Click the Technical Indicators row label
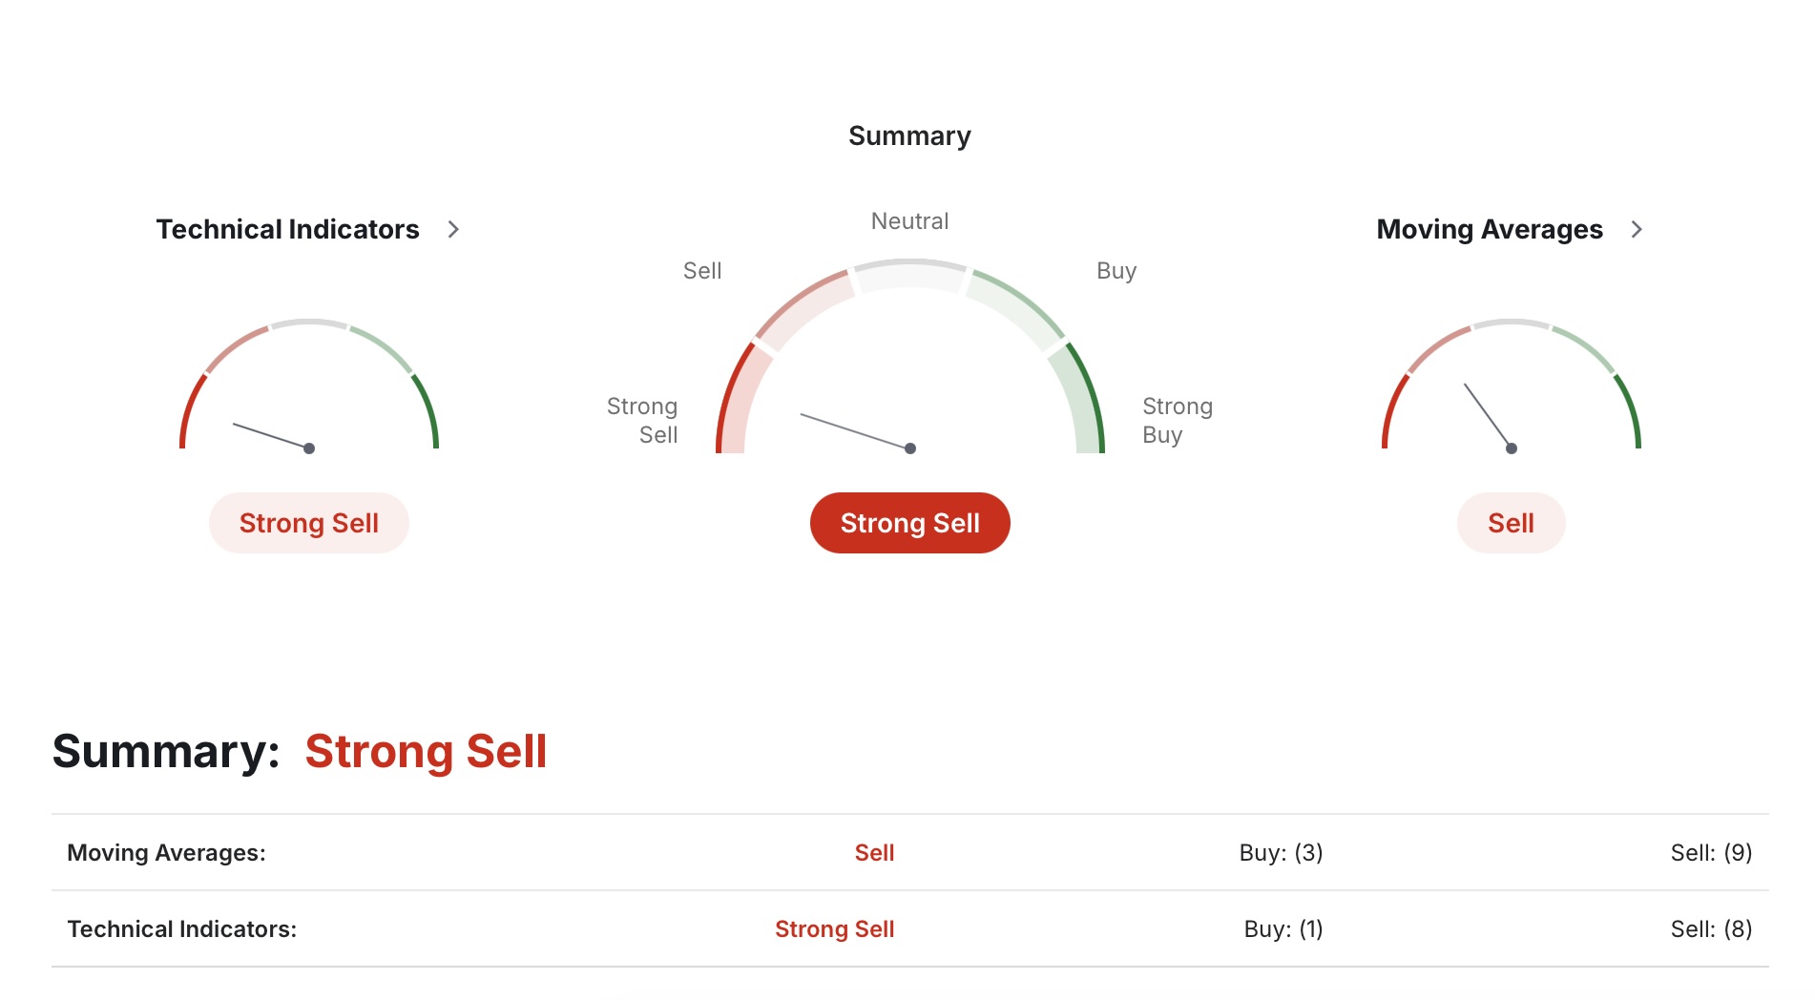The image size is (1815, 1000). point(181,929)
